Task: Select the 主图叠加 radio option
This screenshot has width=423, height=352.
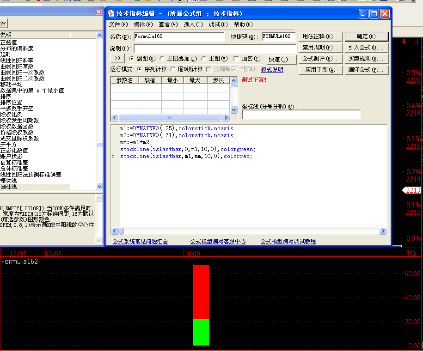Action: click(162, 59)
